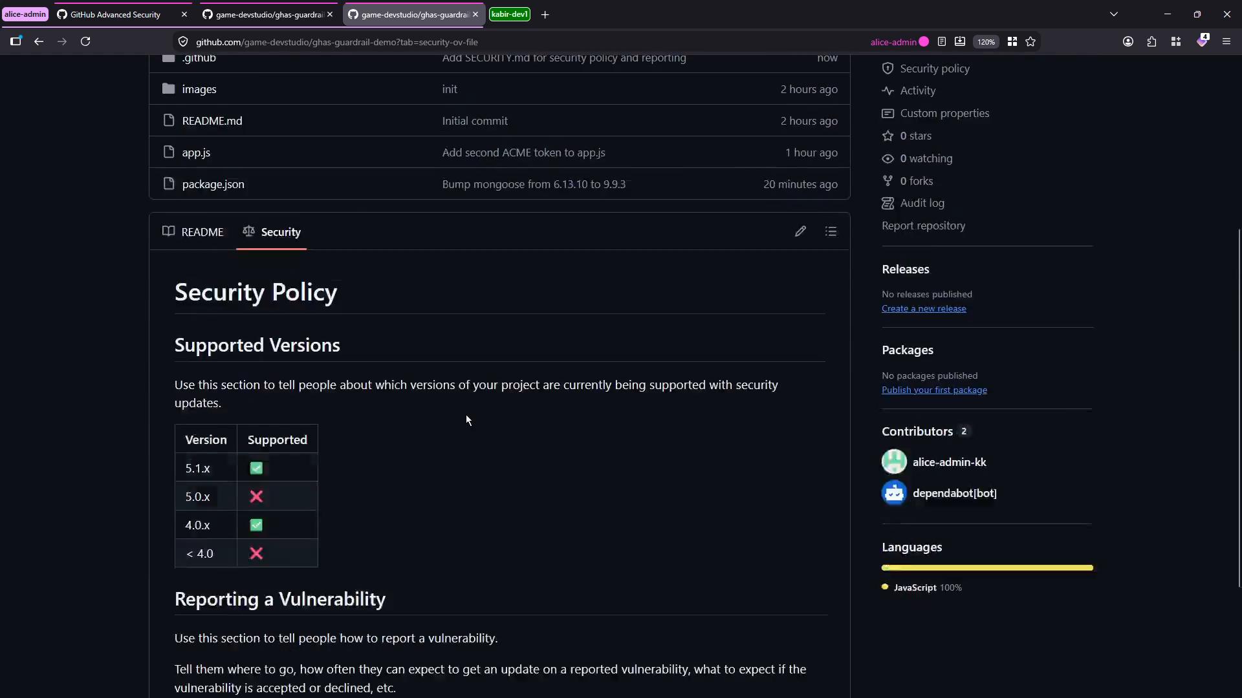Viewport: 1242px width, 698px height.
Task: Switch to the GitHub Advanced Security browser tab
Action: click(x=122, y=14)
